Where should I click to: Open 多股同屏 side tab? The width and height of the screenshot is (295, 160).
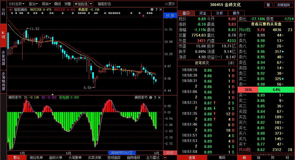(x=3, y=58)
